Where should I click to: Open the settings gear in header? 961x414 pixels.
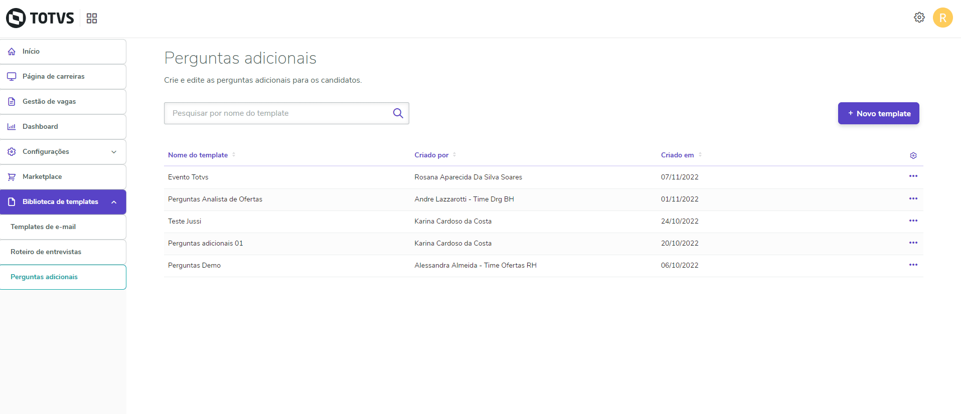point(919,18)
